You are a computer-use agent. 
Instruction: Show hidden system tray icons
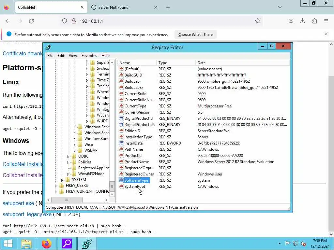tap(280, 243)
